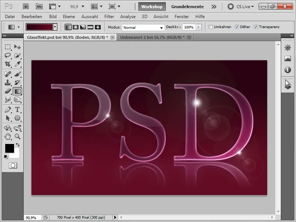This screenshot has width=296, height=222.
Task: Select the Crop tool
Action: click(8, 64)
